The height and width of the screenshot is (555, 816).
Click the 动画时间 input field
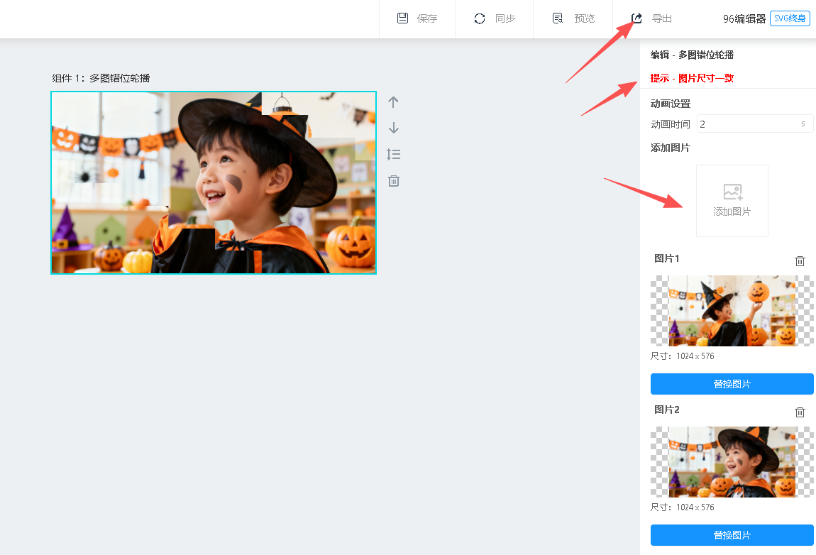pyautogui.click(x=749, y=124)
